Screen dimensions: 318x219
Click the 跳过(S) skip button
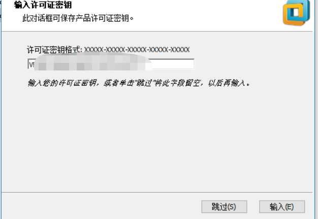pyautogui.click(x=224, y=207)
